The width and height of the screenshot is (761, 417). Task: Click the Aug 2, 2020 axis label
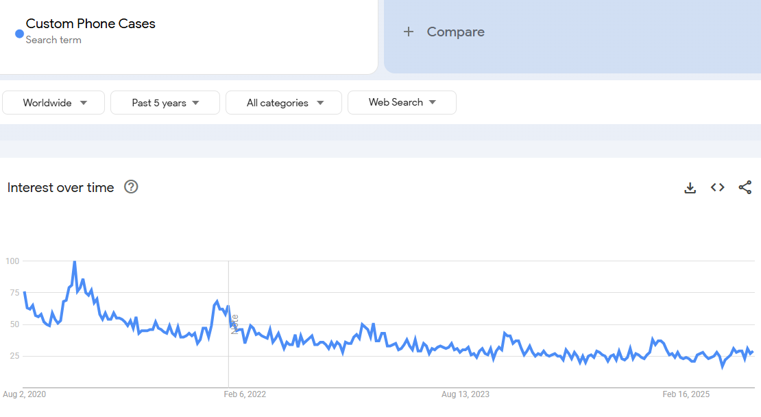[x=25, y=394]
